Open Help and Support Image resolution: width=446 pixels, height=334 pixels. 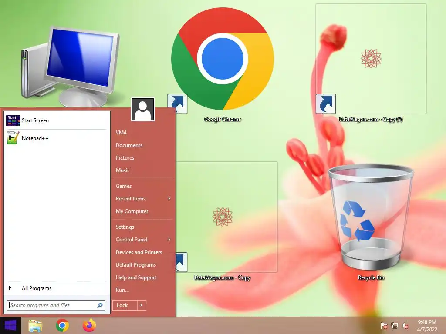point(136,277)
